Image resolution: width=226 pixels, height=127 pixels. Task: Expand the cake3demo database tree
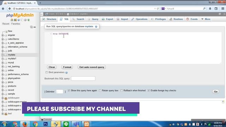tap(2, 39)
